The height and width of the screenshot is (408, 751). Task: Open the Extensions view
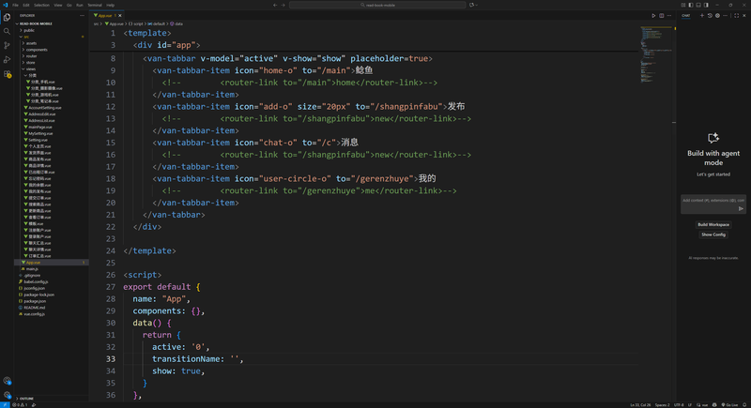coord(7,73)
